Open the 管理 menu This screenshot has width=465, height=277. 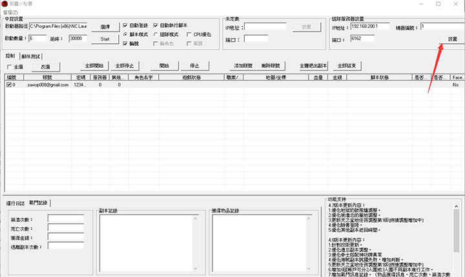[11, 12]
